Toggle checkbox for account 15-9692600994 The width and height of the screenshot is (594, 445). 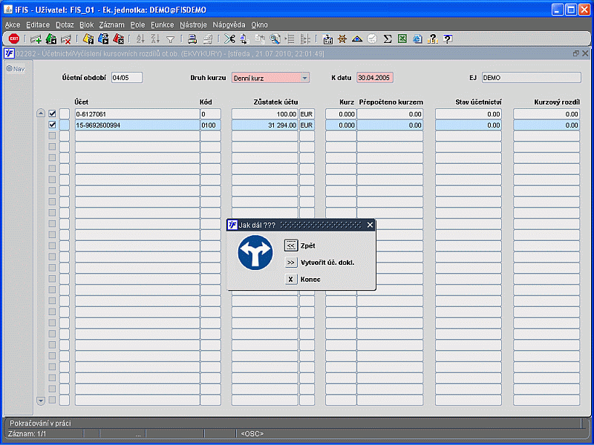click(x=52, y=125)
